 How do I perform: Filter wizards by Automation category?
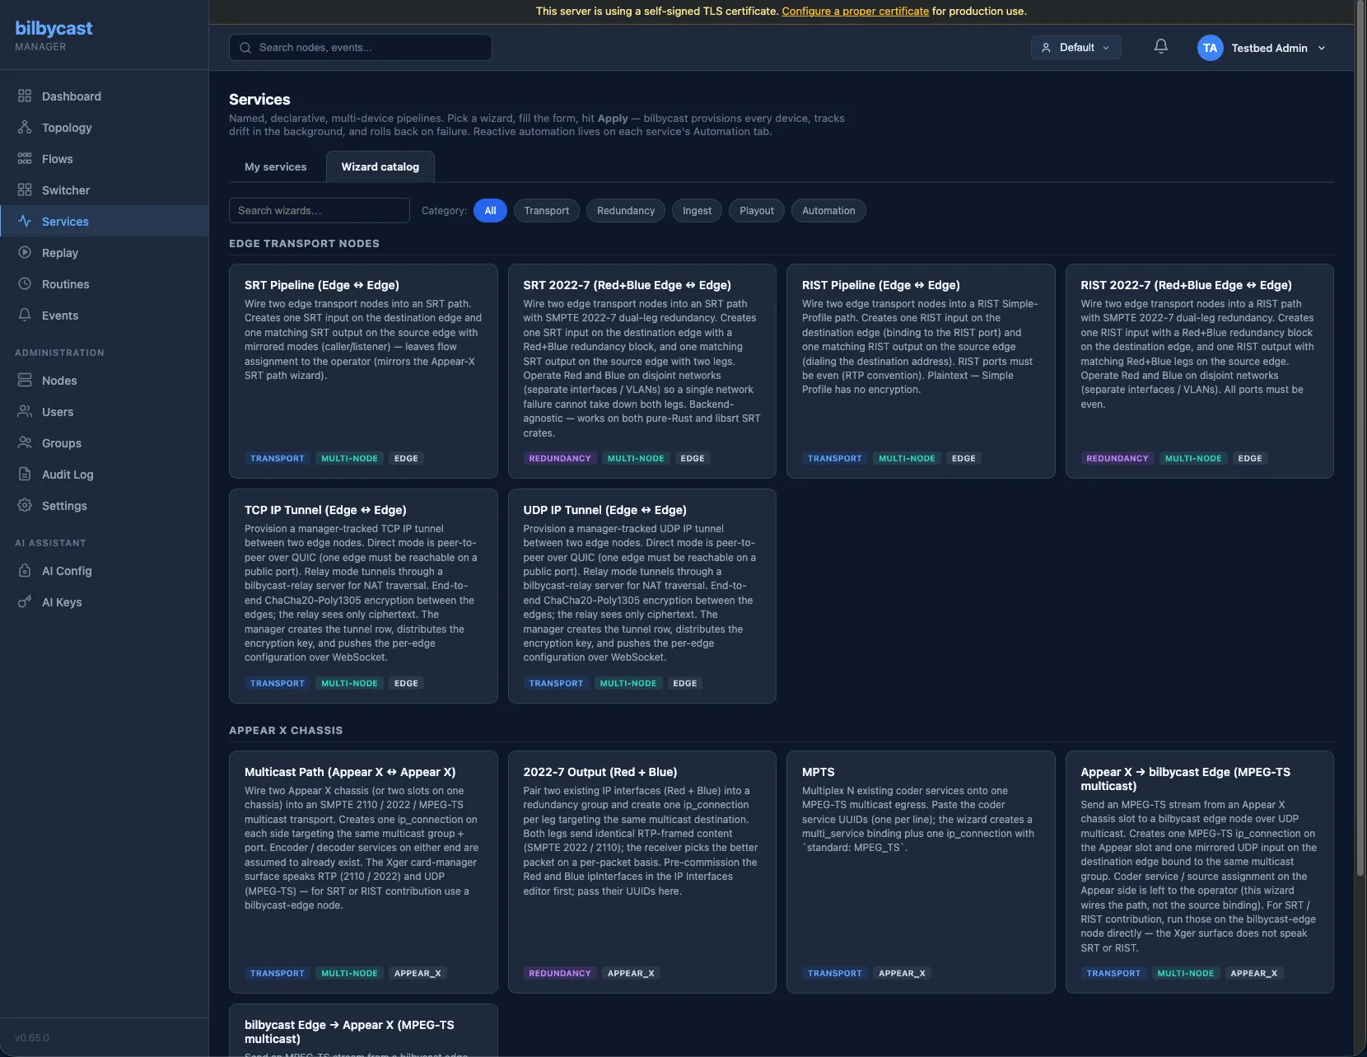click(x=828, y=211)
